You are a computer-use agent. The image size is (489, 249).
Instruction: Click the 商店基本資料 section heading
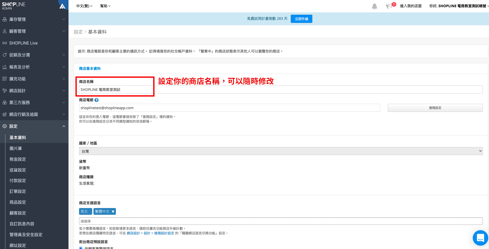90,68
